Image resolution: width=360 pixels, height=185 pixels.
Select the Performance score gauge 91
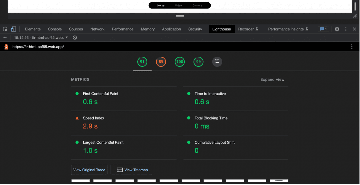(x=142, y=62)
